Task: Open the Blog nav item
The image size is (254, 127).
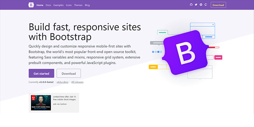Action: 87,5
